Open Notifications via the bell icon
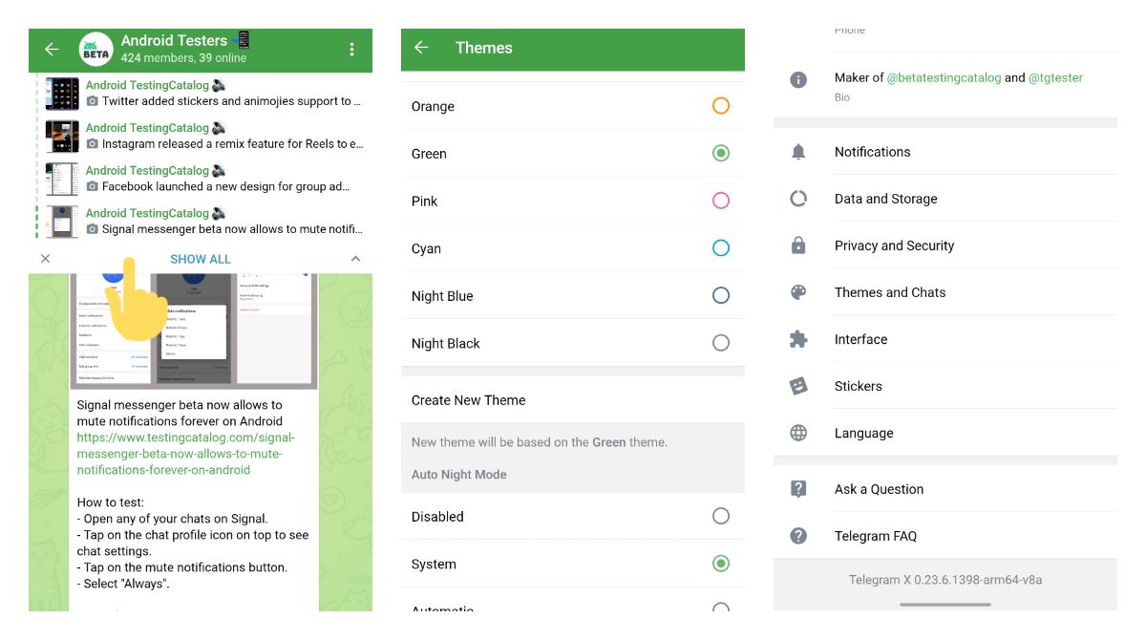1146x640 pixels. [798, 152]
